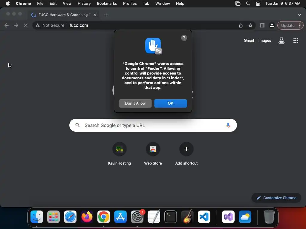
Task: Open the KevinHosting shortcut
Action: (120, 154)
